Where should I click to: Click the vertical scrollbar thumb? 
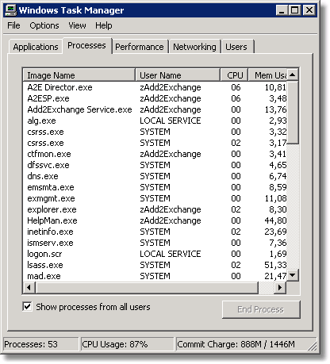click(x=293, y=113)
